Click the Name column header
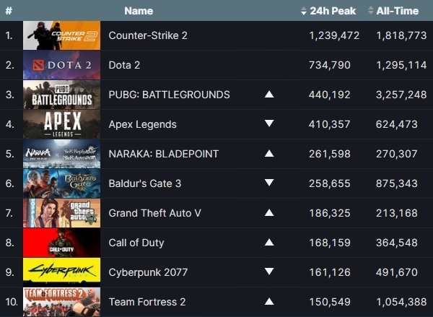 (139, 11)
